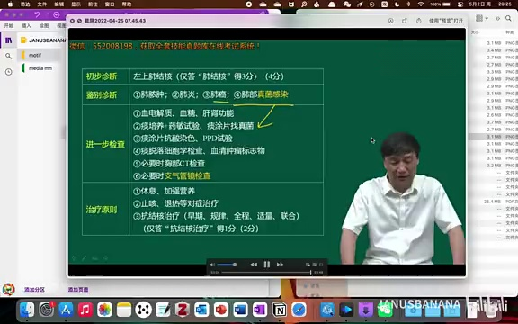Click the OneNote sidebar search icon

pos(9,56)
